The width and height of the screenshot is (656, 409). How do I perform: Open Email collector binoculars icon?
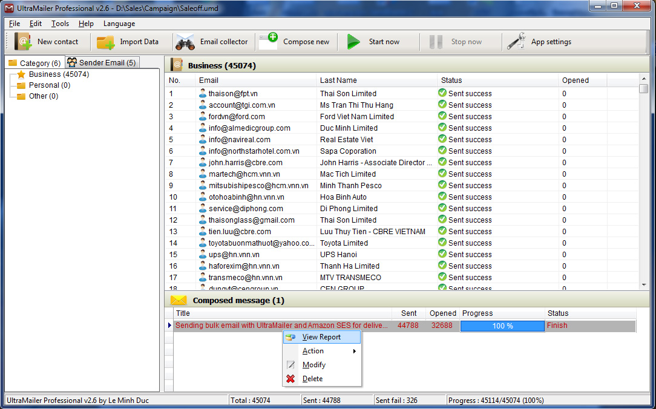tap(185, 42)
